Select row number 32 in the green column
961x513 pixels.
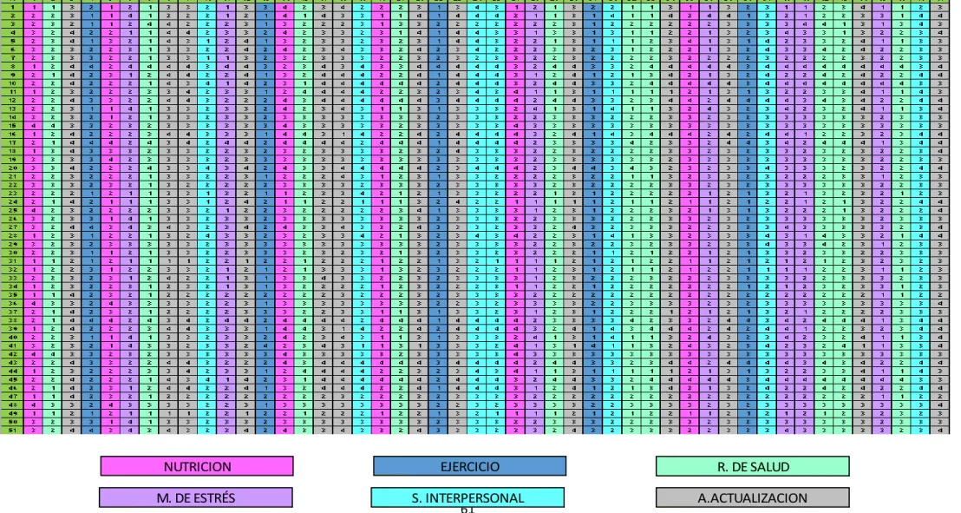13,269
